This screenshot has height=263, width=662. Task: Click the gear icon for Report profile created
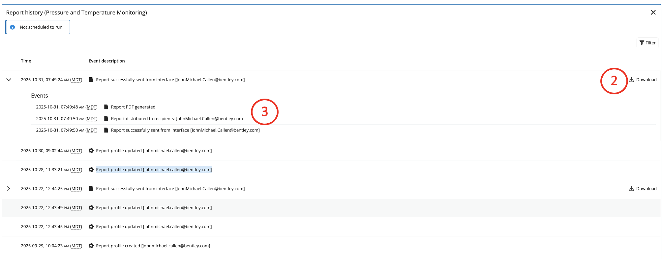(x=91, y=246)
